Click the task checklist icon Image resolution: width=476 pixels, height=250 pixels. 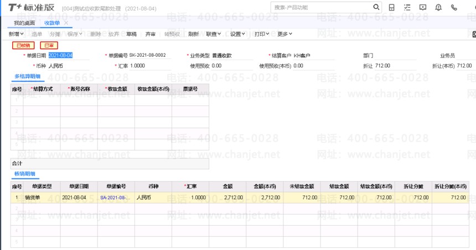tap(407, 8)
